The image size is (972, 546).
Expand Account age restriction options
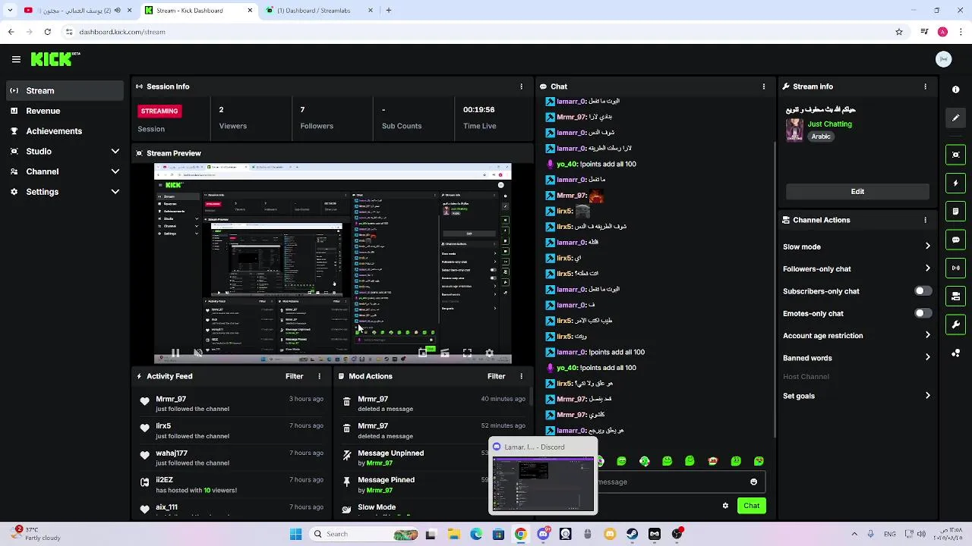click(927, 335)
